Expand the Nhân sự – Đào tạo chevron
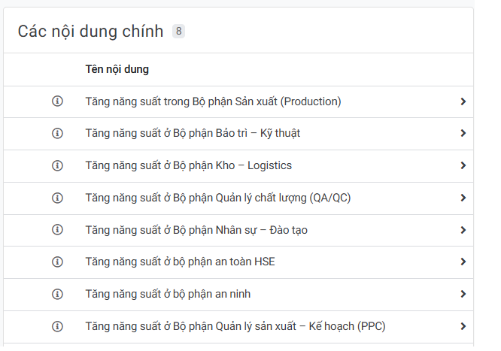 point(463,230)
